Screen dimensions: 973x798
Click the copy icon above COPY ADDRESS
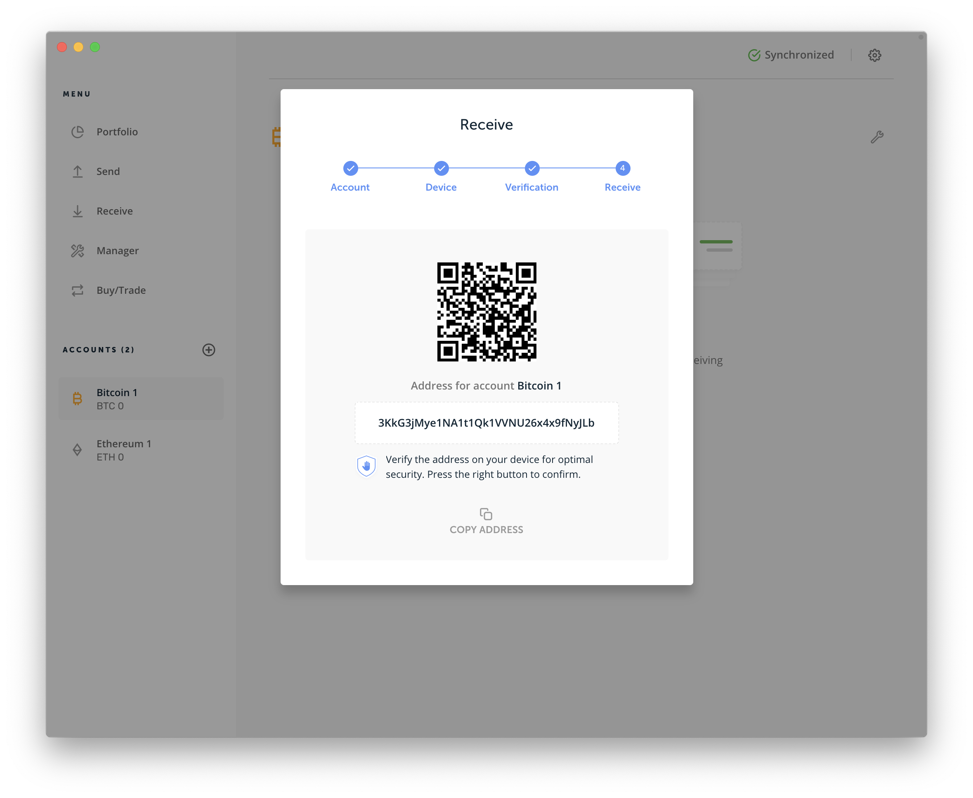pyautogui.click(x=486, y=513)
